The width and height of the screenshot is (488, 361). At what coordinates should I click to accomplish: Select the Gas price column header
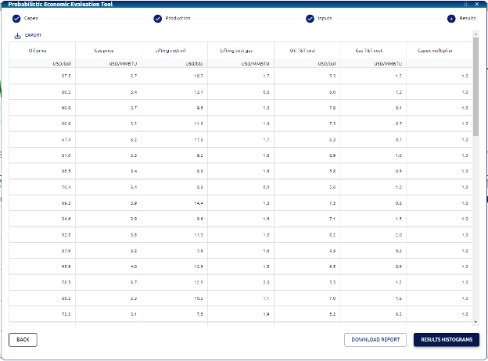[x=104, y=50]
